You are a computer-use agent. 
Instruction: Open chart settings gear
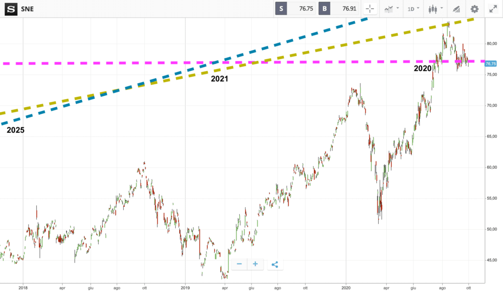coord(475,9)
